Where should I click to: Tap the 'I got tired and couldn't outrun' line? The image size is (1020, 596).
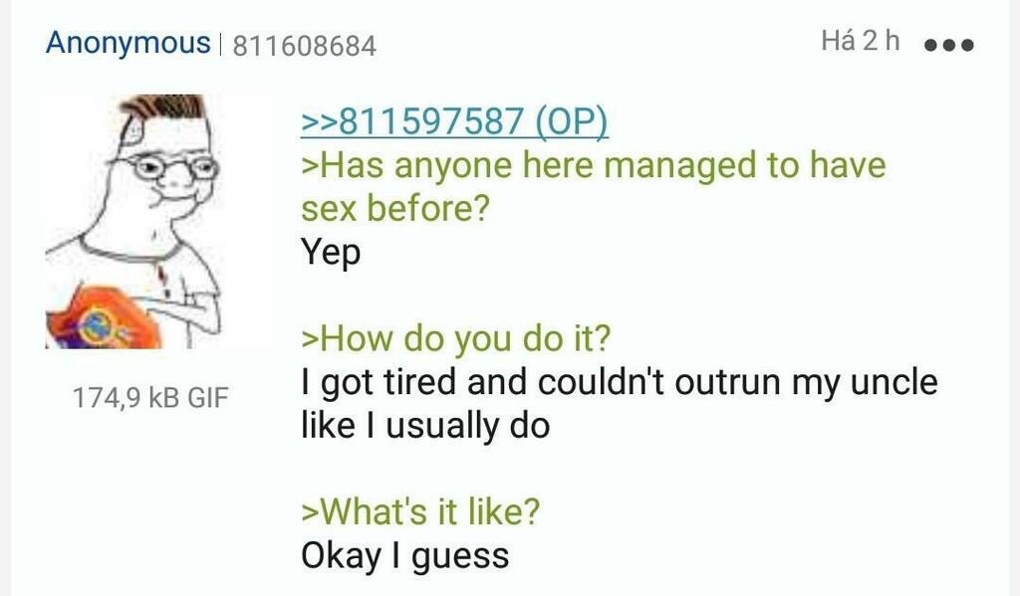coord(620,382)
